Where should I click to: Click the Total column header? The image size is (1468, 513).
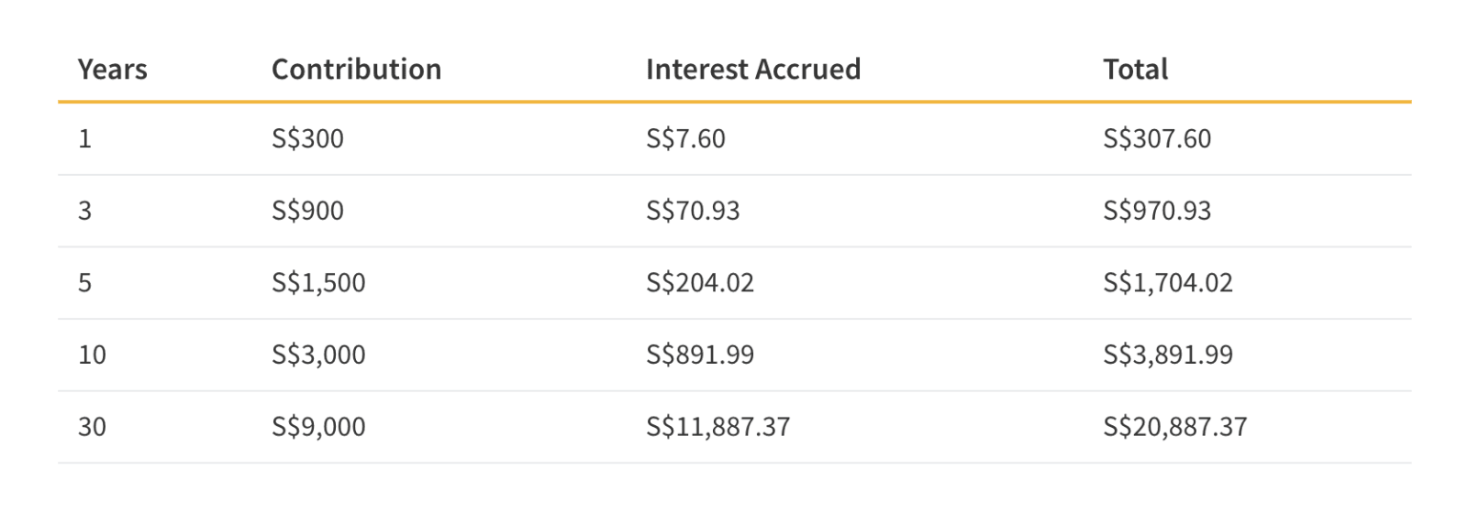[x=1135, y=70]
